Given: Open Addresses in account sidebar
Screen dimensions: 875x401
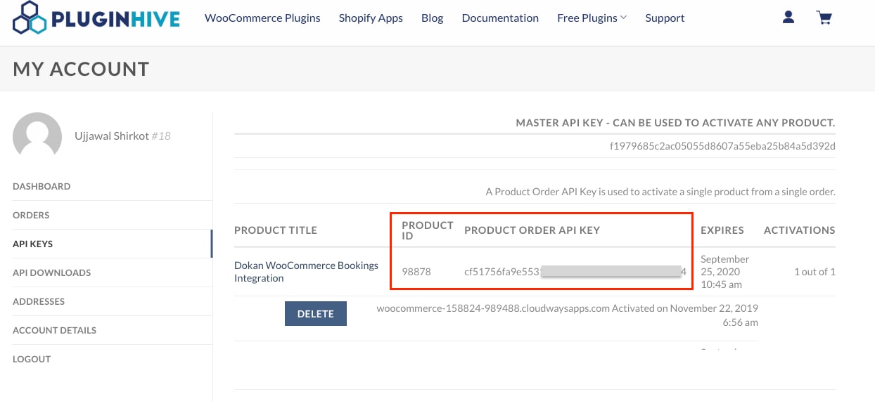Looking at the screenshot, I should point(39,301).
